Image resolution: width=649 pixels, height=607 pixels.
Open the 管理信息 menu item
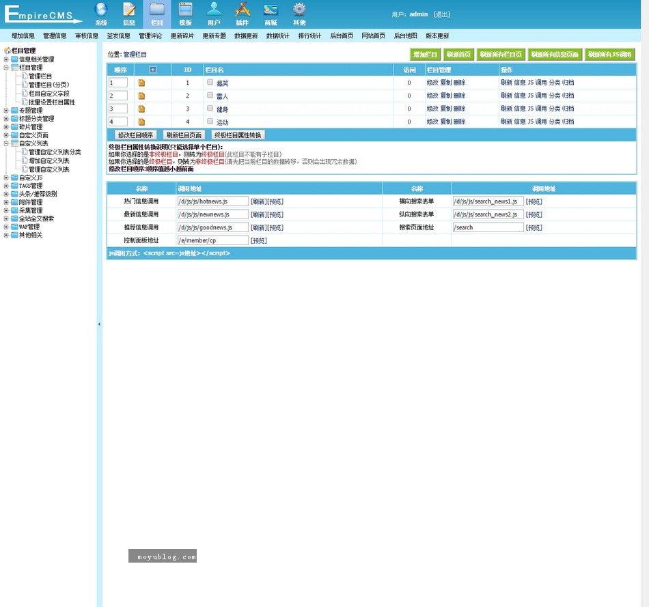click(55, 36)
